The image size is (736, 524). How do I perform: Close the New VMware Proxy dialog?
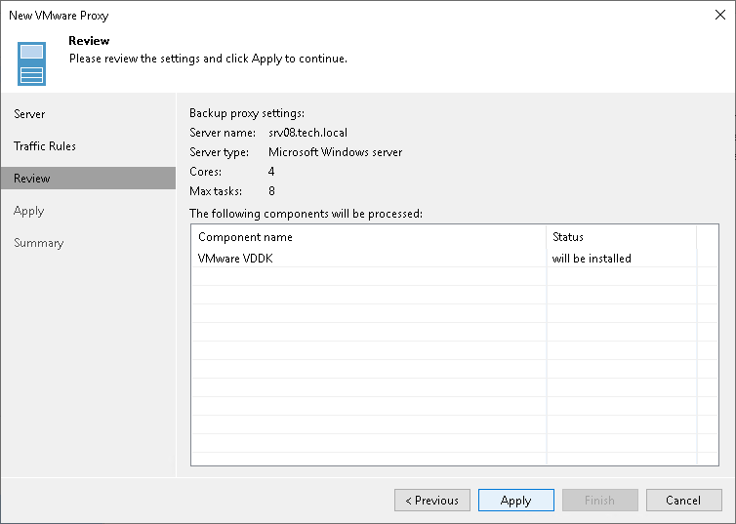click(720, 15)
